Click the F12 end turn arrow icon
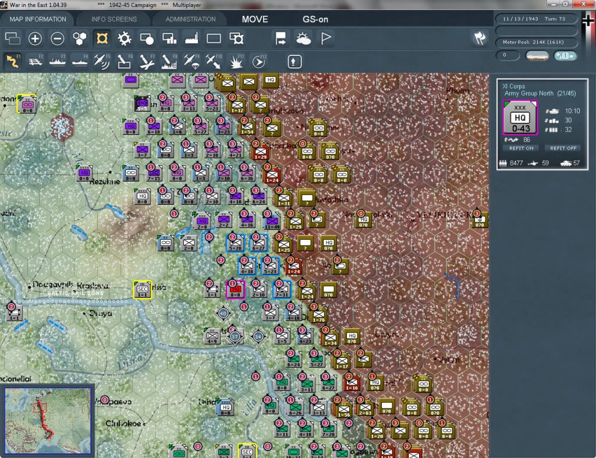Screen dimensions: 596x458 click(259, 61)
